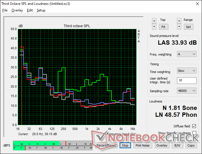Close the Third Octave SPL window
This screenshot has height=154, width=202.
(197, 4)
